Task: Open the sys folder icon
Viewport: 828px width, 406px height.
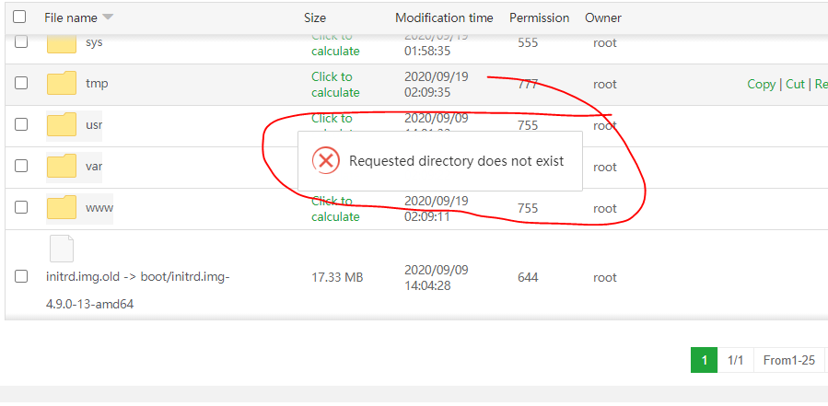Action: pyautogui.click(x=62, y=43)
